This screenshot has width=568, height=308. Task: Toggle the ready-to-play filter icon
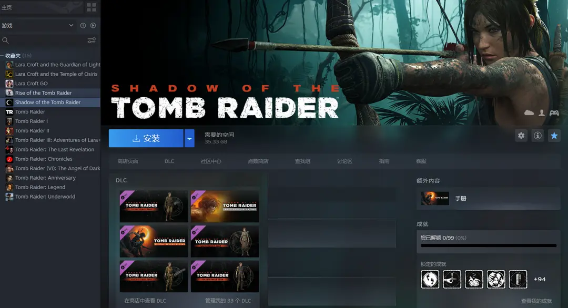(x=93, y=25)
